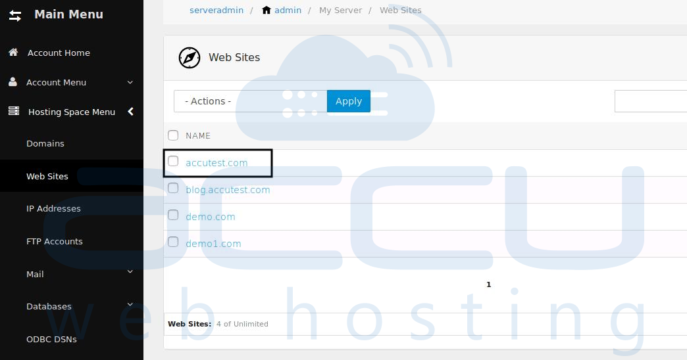Click the Main Menu heading
Image resolution: width=687 pixels, height=360 pixels.
69,14
